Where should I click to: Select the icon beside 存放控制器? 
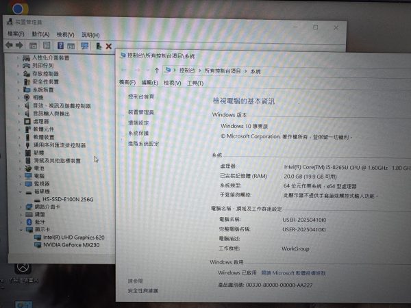27,74
